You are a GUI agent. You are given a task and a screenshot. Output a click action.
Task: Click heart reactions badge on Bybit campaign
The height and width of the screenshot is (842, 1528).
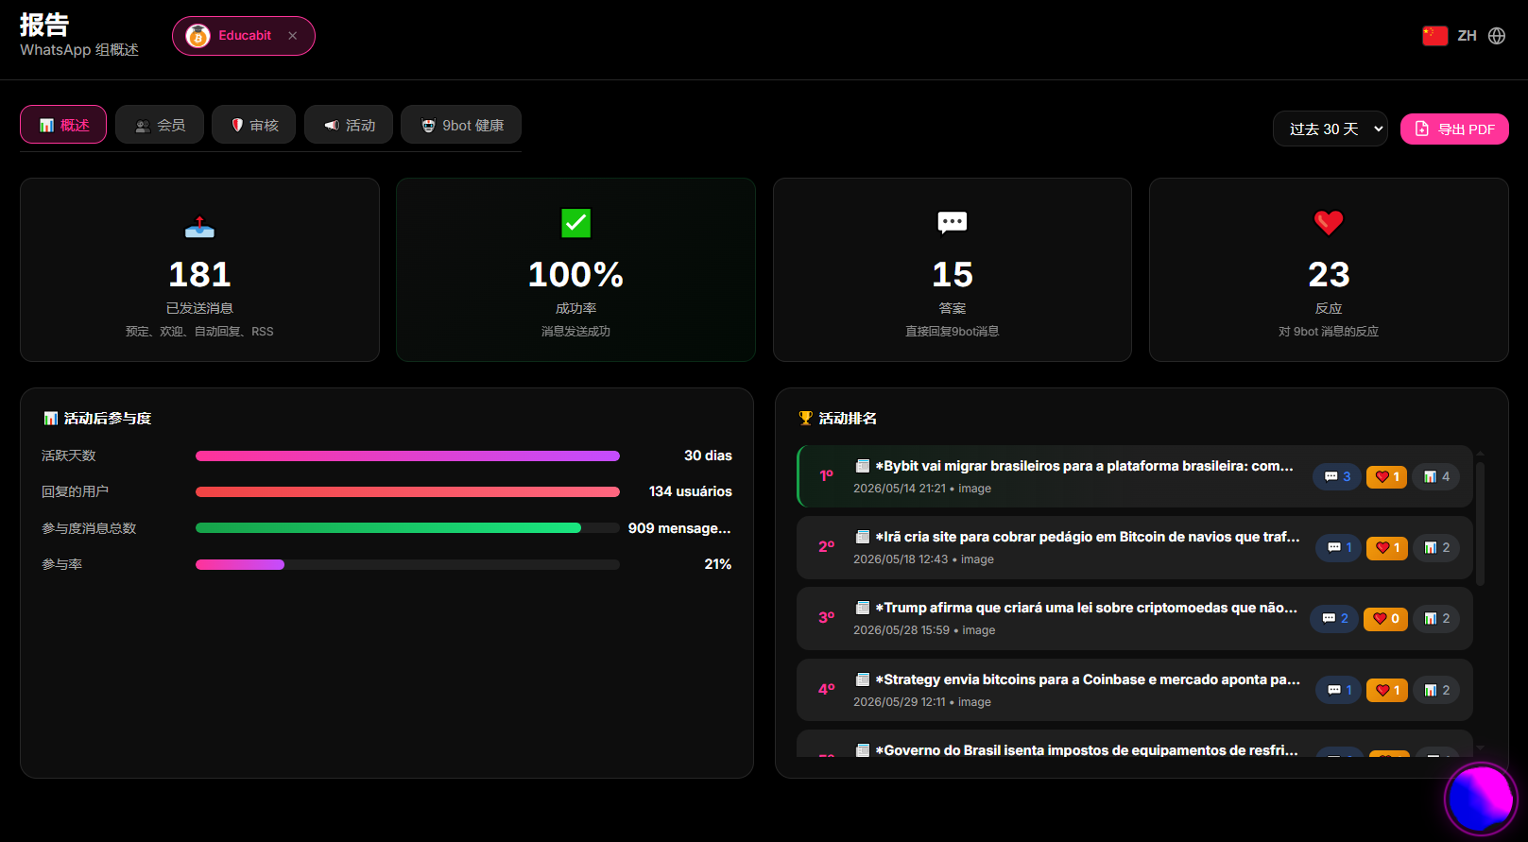pos(1386,476)
